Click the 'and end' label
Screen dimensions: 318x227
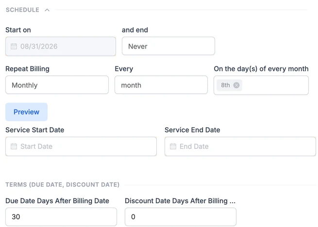pyautogui.click(x=135, y=30)
